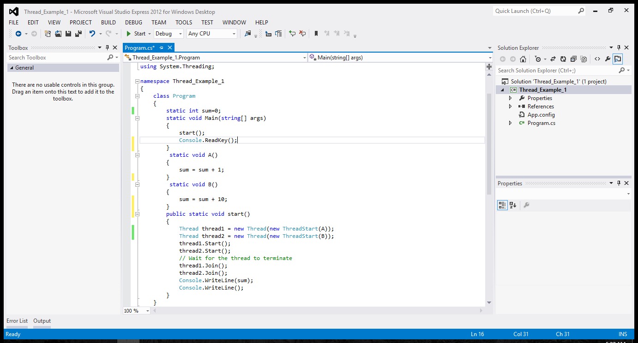Viewport: 638px width, 343px height.
Task: Click the Save All toolbar icon
Action: pyautogui.click(x=78, y=34)
